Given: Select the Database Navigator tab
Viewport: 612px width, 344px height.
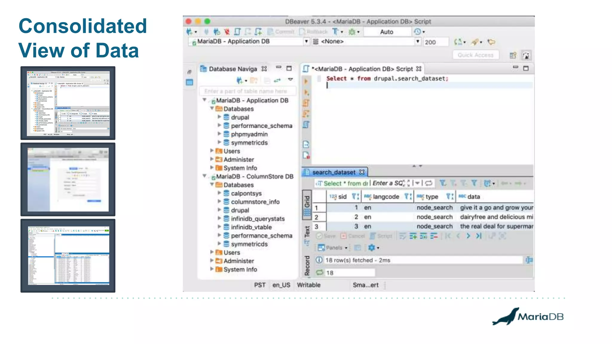Looking at the screenshot, I should [x=233, y=69].
